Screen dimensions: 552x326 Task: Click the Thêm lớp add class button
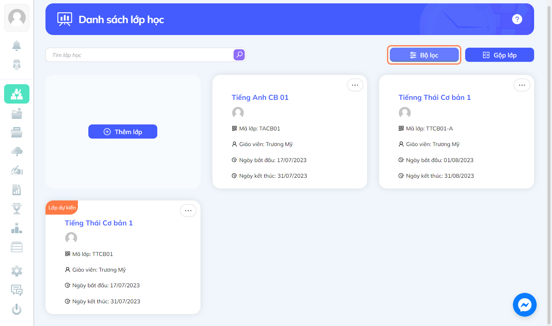[x=123, y=132]
